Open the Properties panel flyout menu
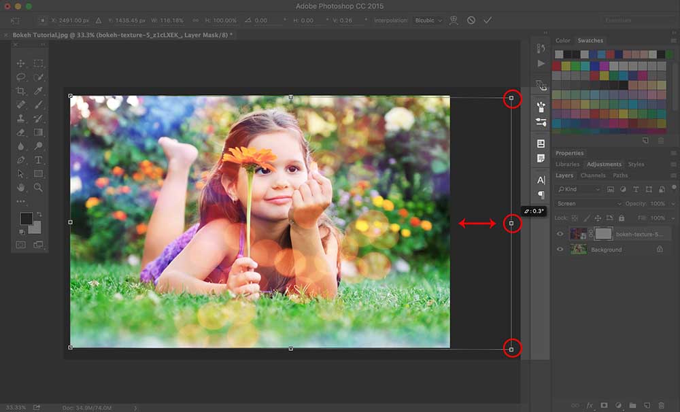 pyautogui.click(x=673, y=153)
